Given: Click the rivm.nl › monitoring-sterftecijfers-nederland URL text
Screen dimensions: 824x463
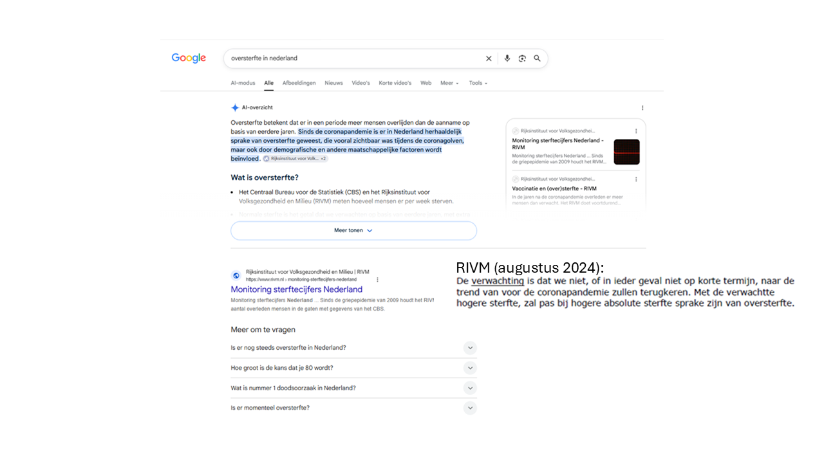Looking at the screenshot, I should 301,280.
